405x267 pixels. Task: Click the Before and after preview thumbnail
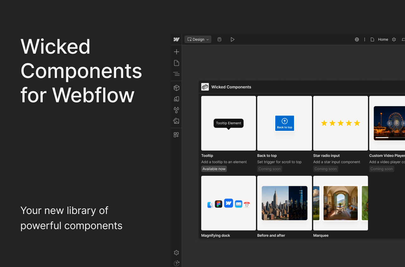(x=284, y=203)
